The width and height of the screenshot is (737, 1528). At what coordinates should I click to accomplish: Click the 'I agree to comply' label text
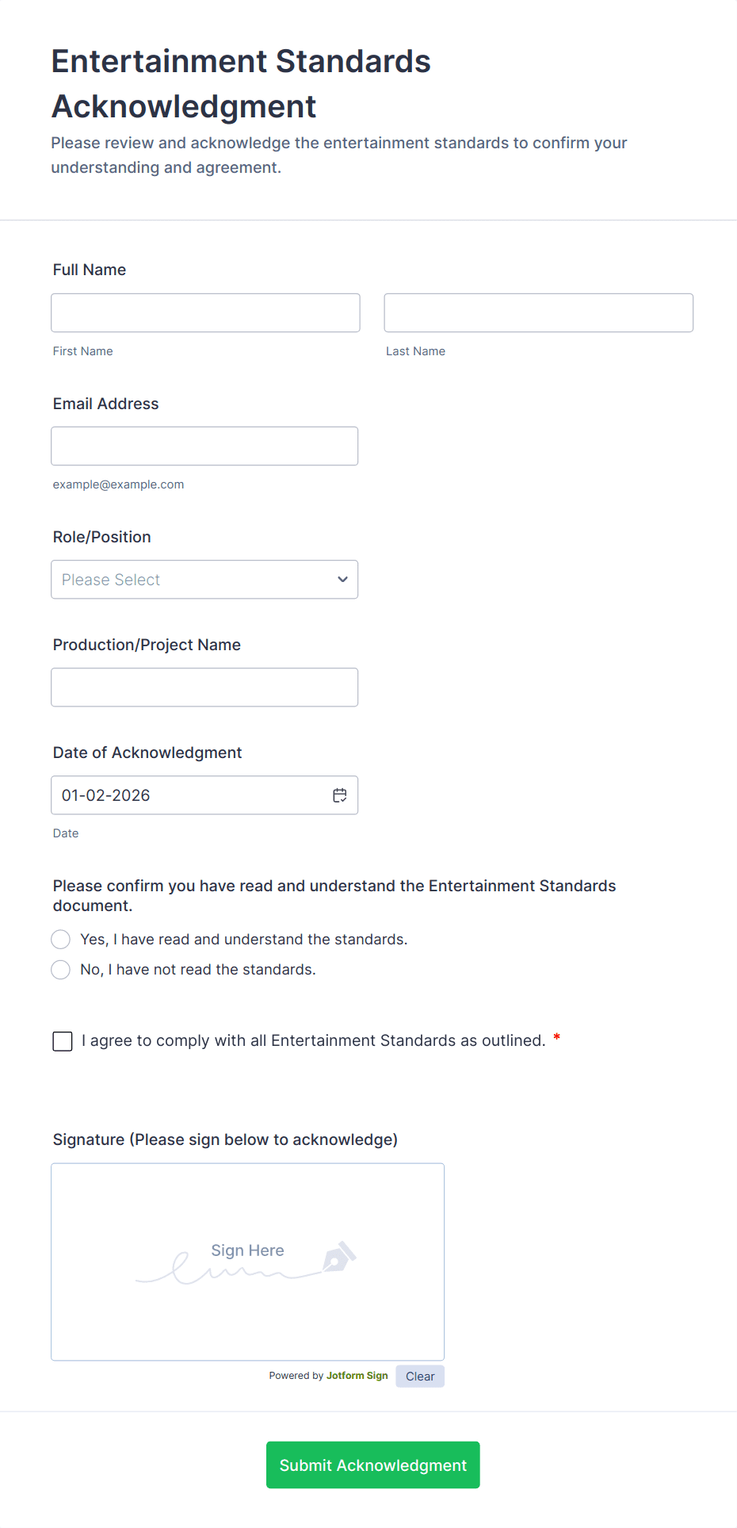[x=314, y=1041]
